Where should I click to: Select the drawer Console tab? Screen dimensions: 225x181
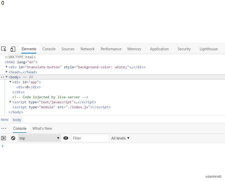[x=20, y=128]
